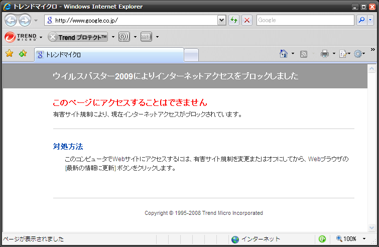The image size is (379, 247).
Task: Click the wireless signal toolbar icon
Action: pyautogui.click(x=124, y=37)
